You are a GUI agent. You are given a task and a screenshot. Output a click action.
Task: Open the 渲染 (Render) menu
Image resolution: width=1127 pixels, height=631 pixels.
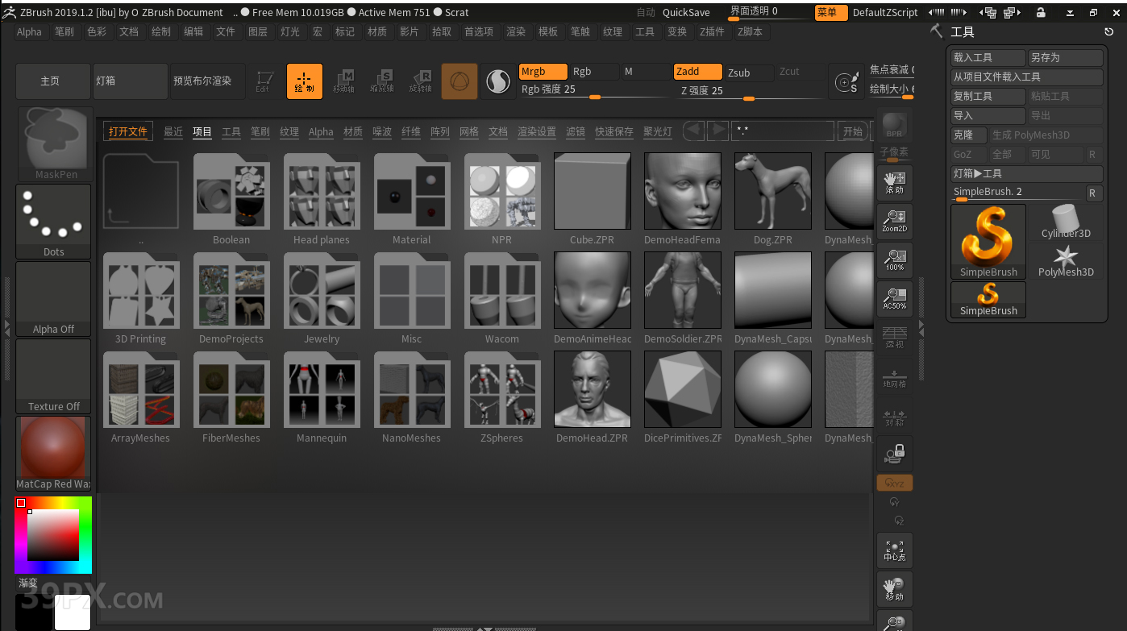(516, 32)
